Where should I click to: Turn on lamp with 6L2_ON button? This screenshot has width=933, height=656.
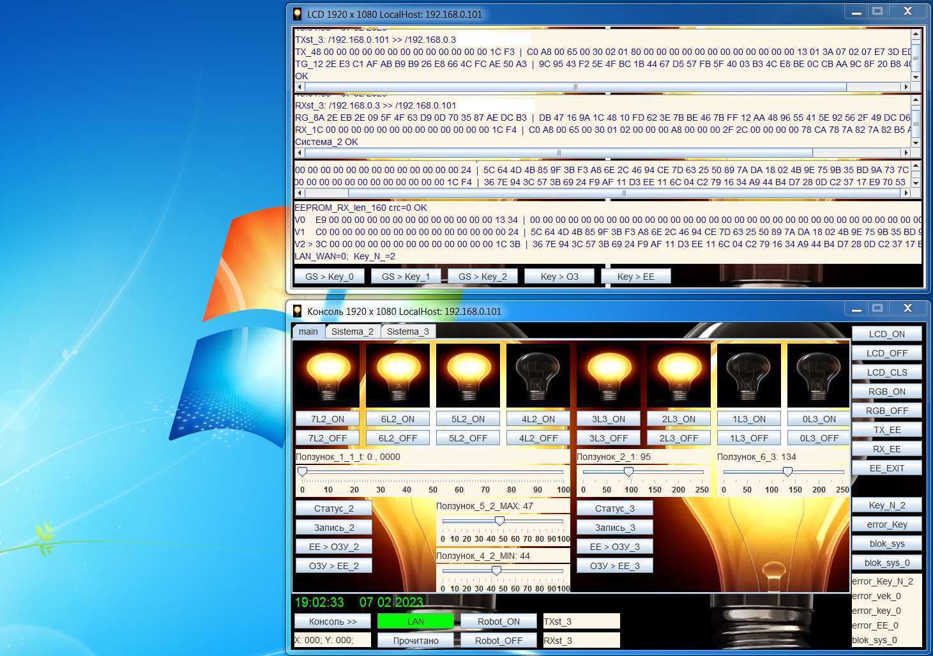pyautogui.click(x=397, y=419)
